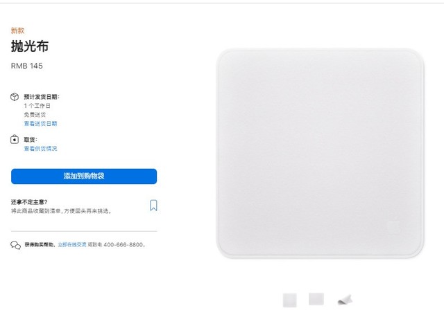The height and width of the screenshot is (310, 444).
Task: Select the folded cloth thumbnail
Action: pos(345,300)
